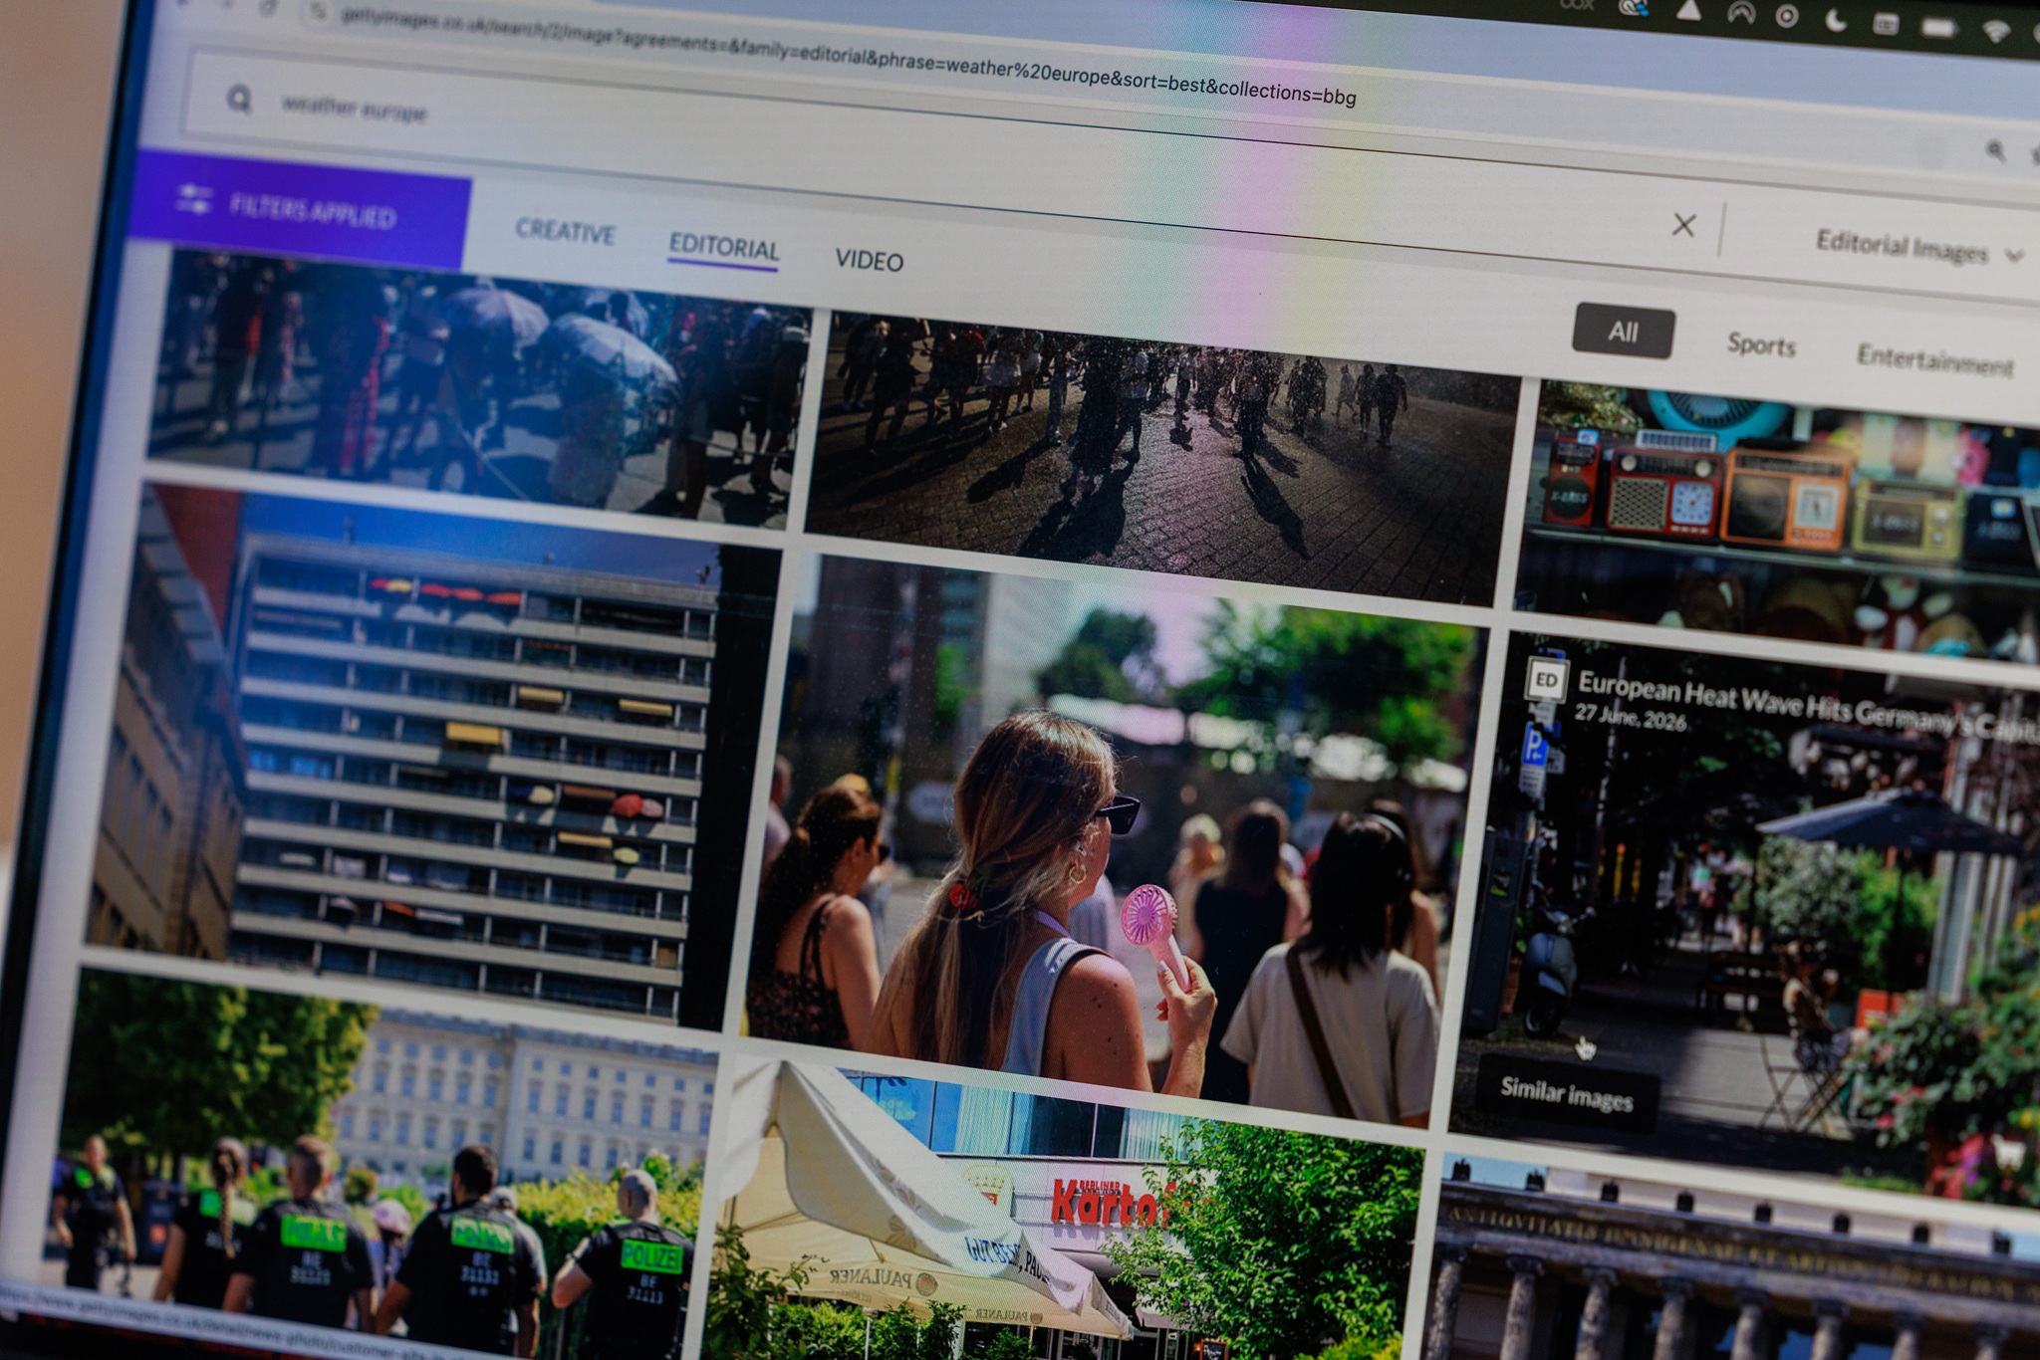The width and height of the screenshot is (2040, 1360).
Task: Filter by the Entertainment category
Action: (x=1934, y=359)
